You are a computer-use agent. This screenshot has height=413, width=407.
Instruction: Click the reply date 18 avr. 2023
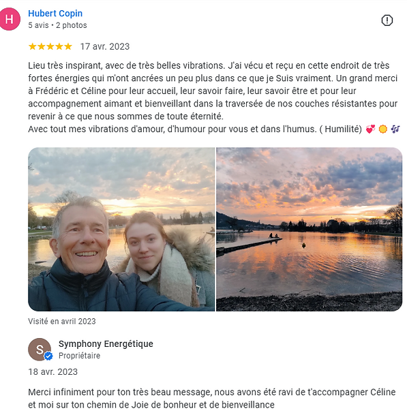point(53,372)
